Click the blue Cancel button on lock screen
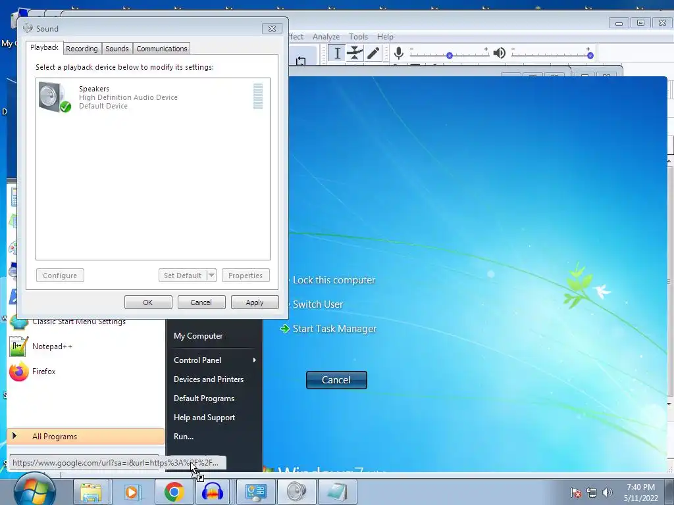The image size is (674, 505). click(x=336, y=380)
